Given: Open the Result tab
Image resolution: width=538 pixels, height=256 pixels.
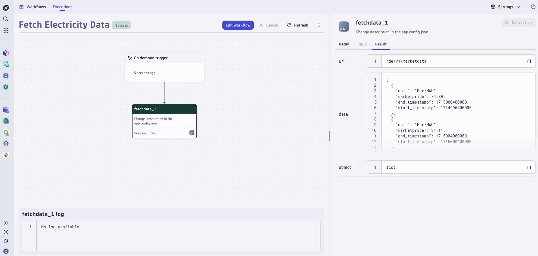Looking at the screenshot, I should (x=381, y=44).
